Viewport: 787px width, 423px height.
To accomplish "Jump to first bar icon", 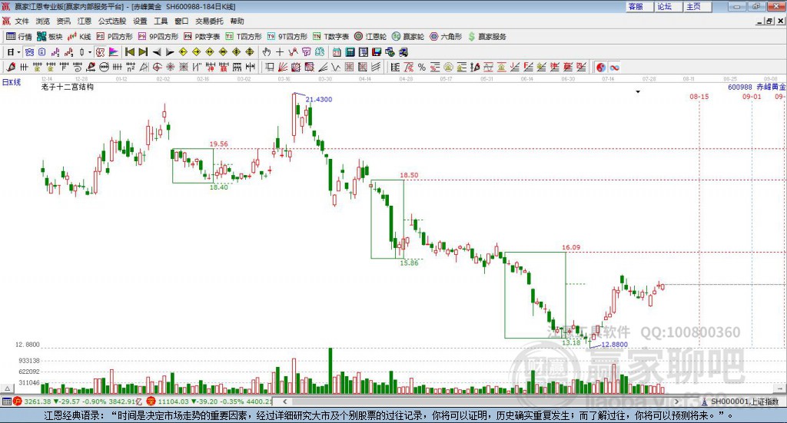I will coord(130,52).
